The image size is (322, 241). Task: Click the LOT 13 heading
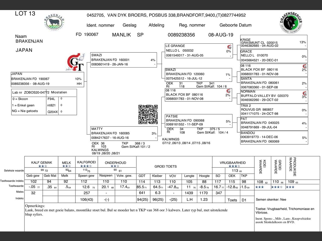25,14
